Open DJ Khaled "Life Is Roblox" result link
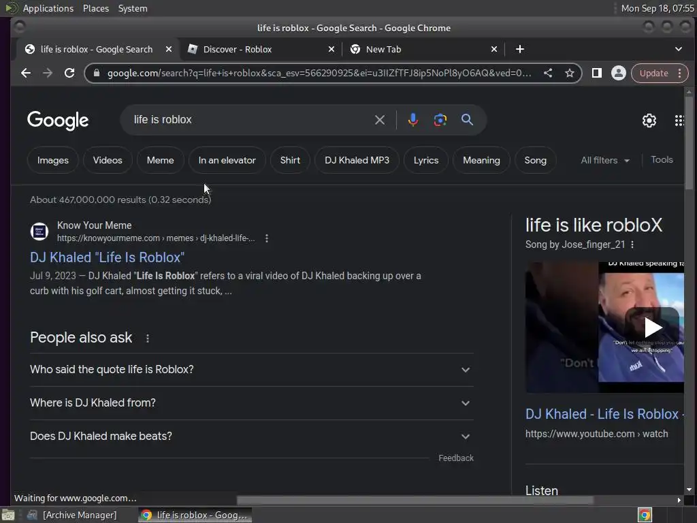 pyautogui.click(x=107, y=257)
